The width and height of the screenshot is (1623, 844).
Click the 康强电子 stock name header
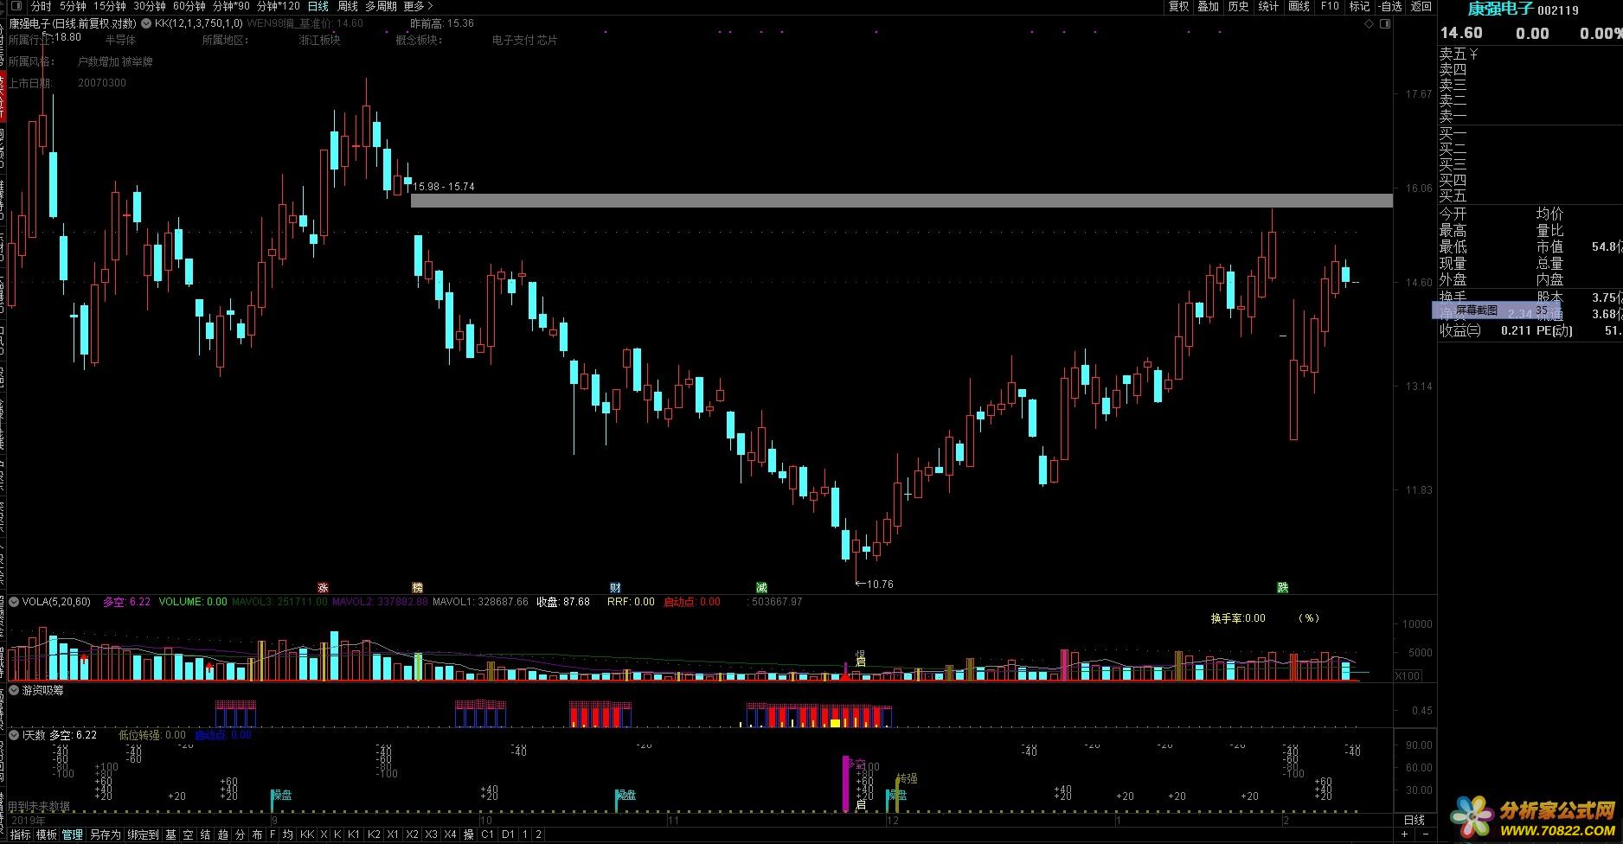coord(1500,10)
